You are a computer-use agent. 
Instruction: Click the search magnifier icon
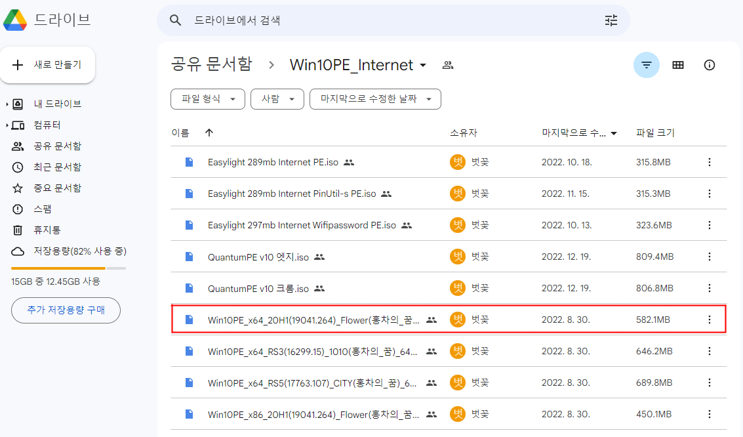click(x=175, y=20)
